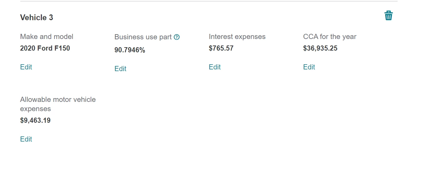This screenshot has height=173, width=423.
Task: Edit the $765.57 interest expenses
Action: pyautogui.click(x=215, y=67)
